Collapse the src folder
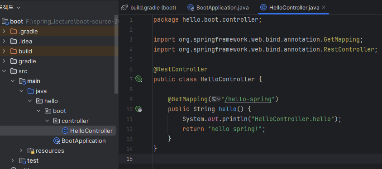382x169 pixels. coord(4,71)
